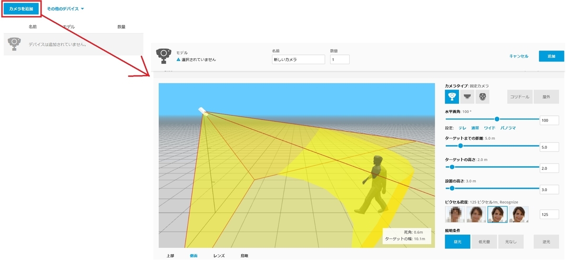
Task: Switch to the レンズ view tab
Action: [x=219, y=256]
